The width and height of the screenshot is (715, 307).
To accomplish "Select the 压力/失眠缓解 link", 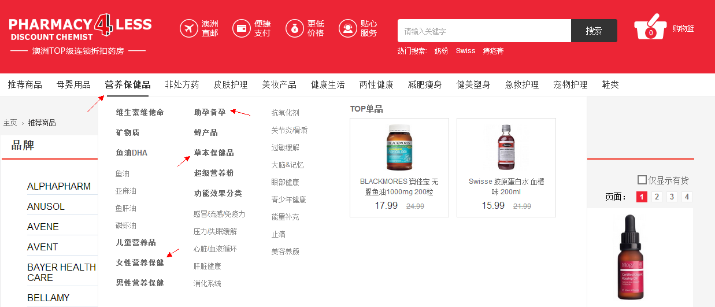I will tap(215, 231).
